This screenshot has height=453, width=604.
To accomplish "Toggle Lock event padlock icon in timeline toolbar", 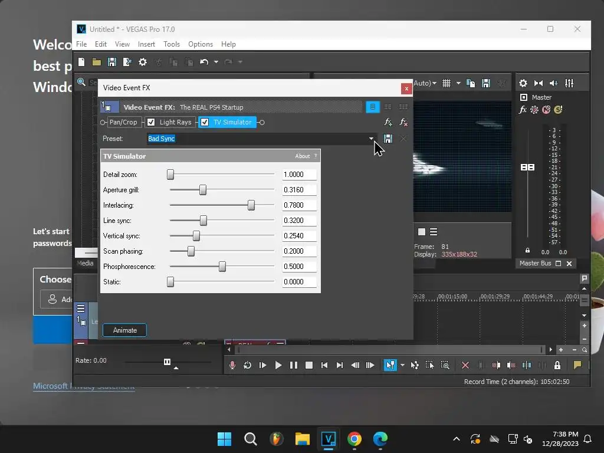I will point(557,365).
